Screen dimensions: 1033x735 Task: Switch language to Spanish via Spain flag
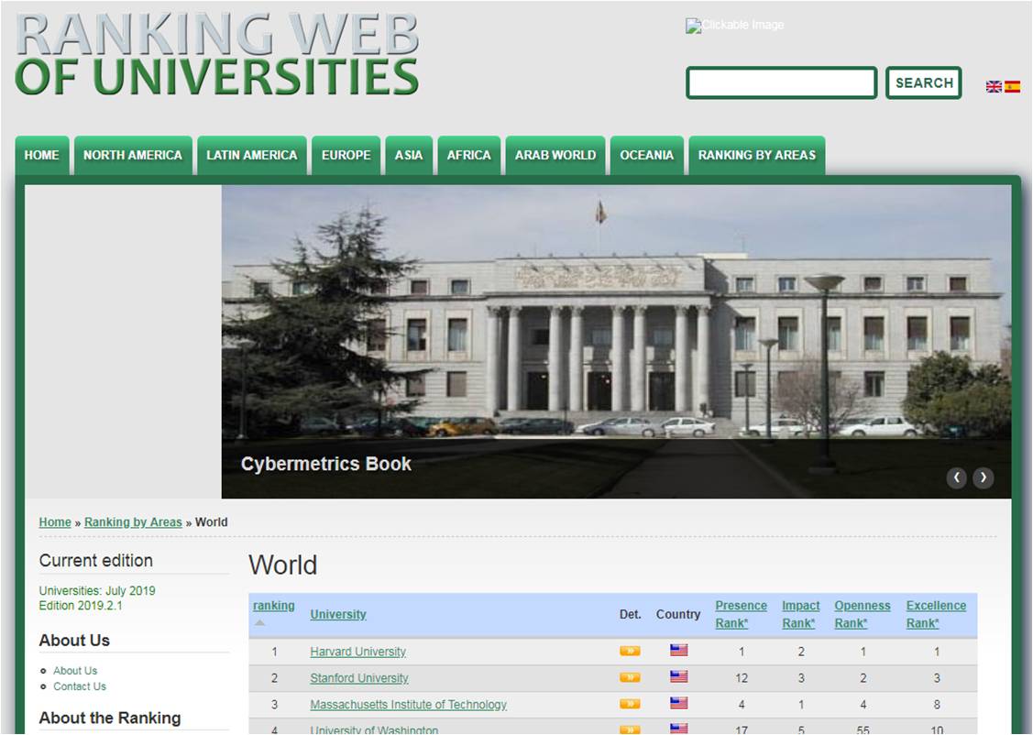tap(1013, 86)
